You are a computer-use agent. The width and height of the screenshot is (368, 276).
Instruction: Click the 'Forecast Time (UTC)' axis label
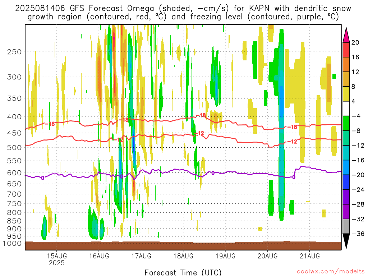pos(183,272)
